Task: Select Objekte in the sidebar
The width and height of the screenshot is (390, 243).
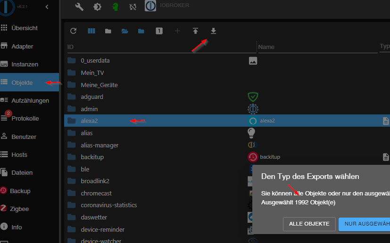Action: [29, 82]
